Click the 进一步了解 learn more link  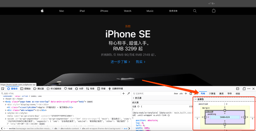tap(120, 62)
